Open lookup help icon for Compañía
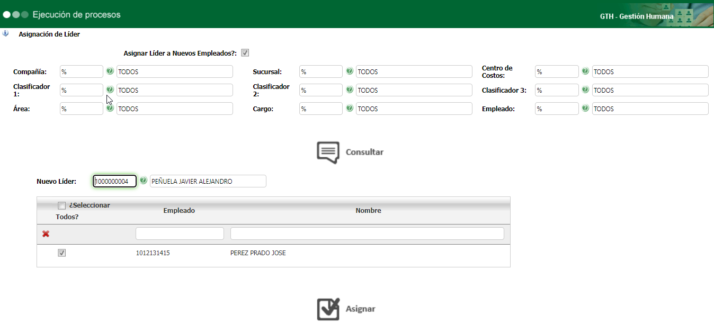The width and height of the screenshot is (714, 332). [110, 71]
